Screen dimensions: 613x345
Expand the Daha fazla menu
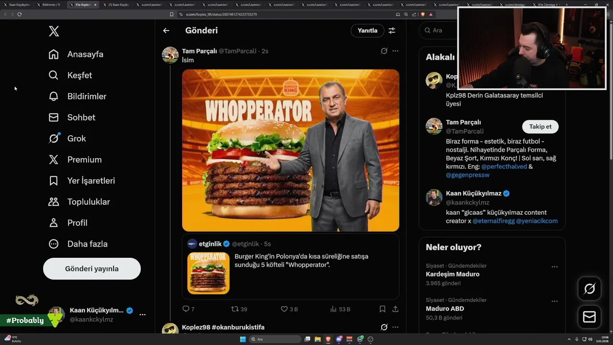(78, 244)
